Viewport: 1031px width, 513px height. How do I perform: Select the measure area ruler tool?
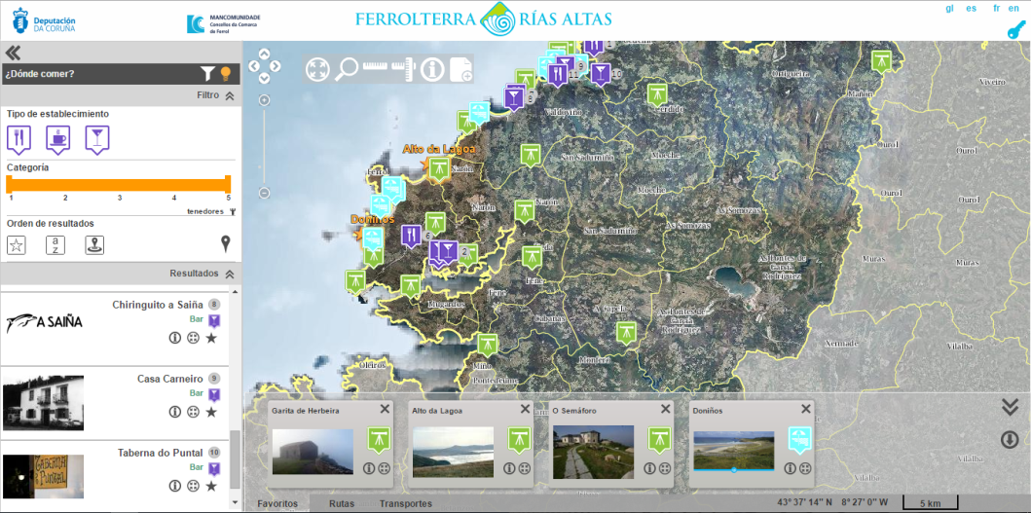(404, 70)
